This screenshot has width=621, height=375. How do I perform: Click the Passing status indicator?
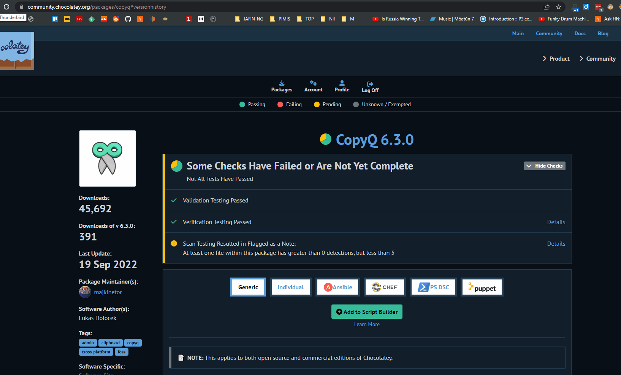[243, 104]
